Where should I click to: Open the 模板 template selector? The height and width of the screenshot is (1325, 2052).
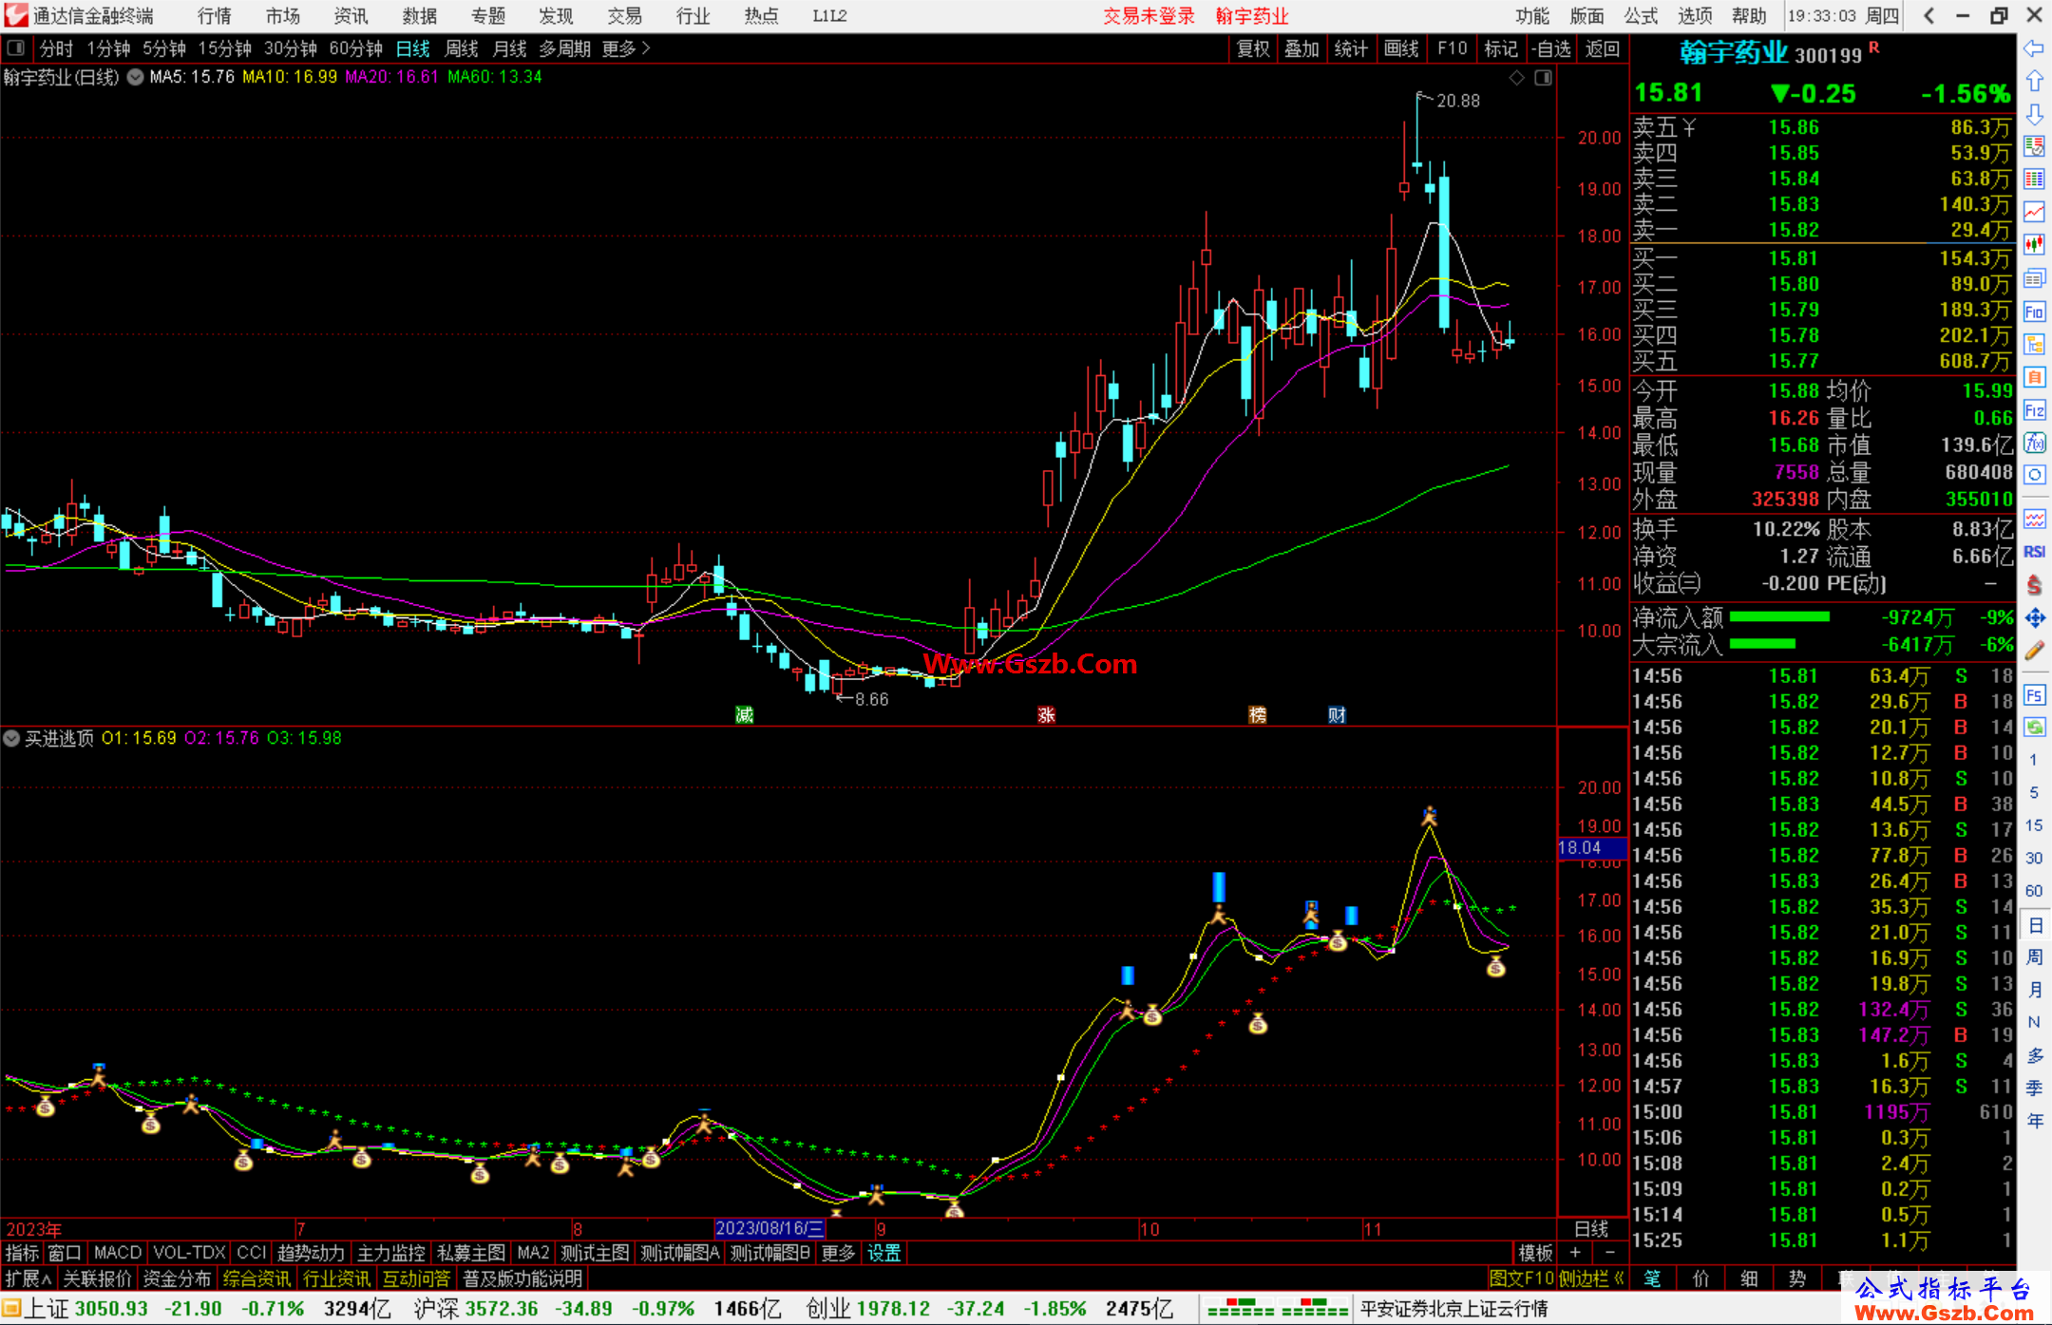point(1535,1253)
